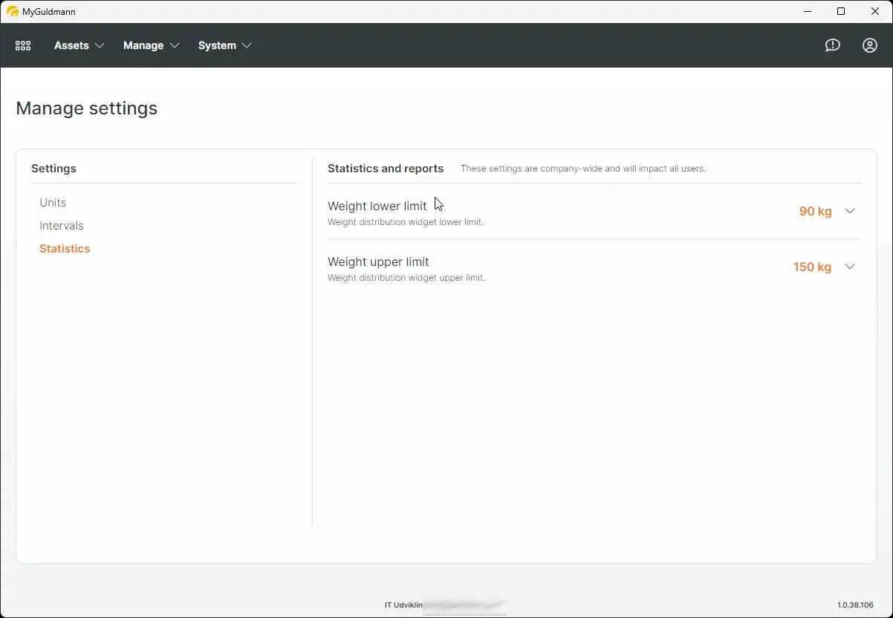This screenshot has width=893, height=618.
Task: Click the feedback speech bubble icon
Action: pyautogui.click(x=832, y=45)
